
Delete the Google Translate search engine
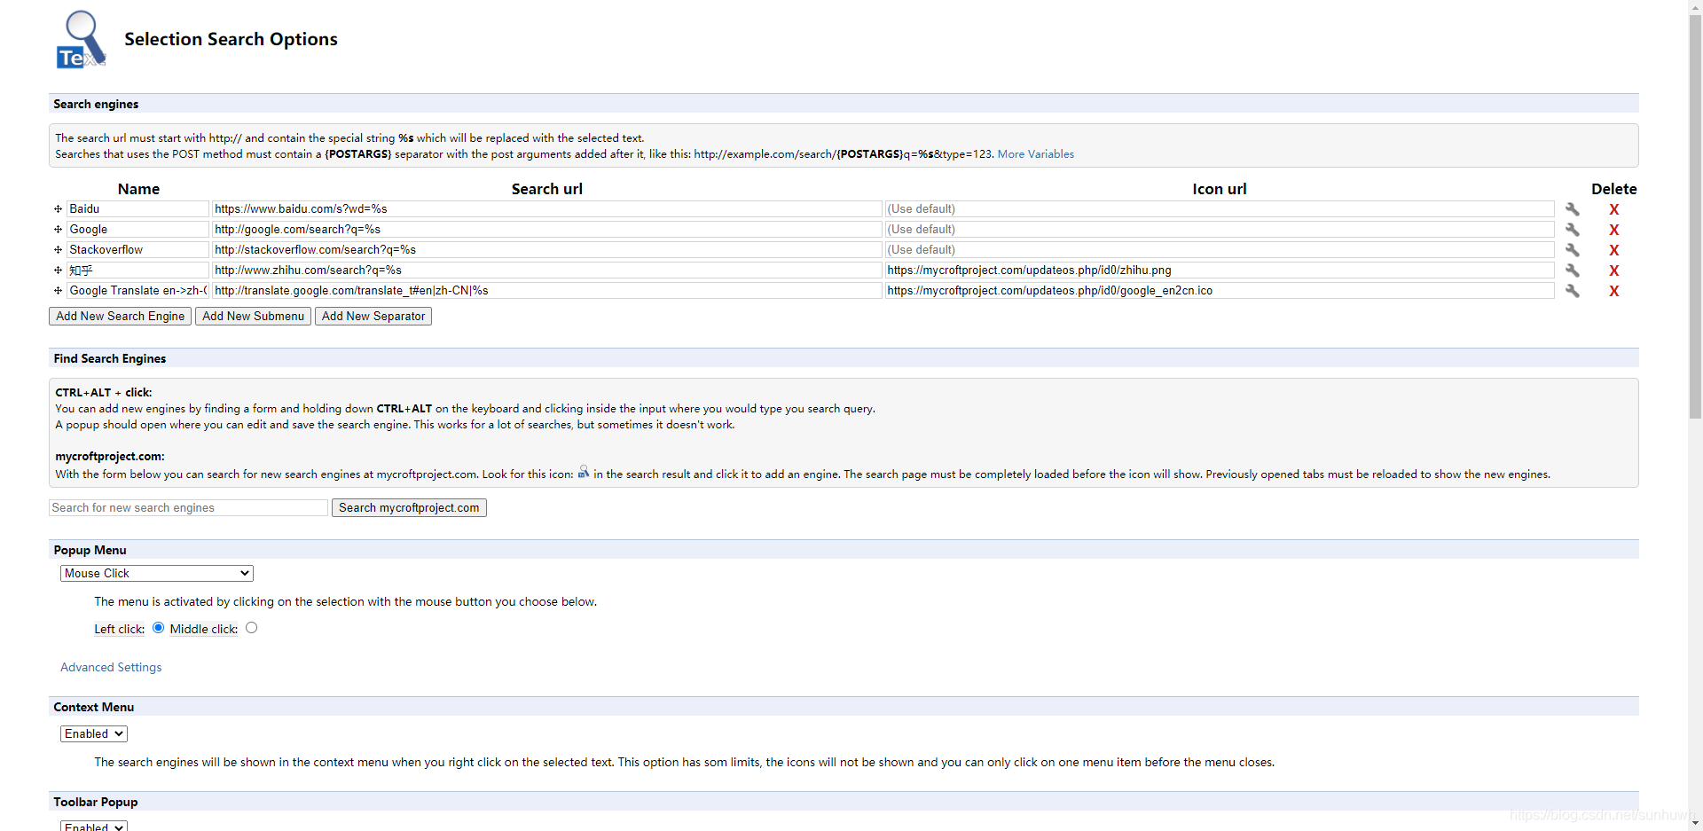click(1614, 291)
